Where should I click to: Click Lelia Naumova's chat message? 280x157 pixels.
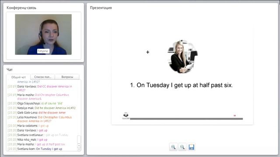pos(40,119)
